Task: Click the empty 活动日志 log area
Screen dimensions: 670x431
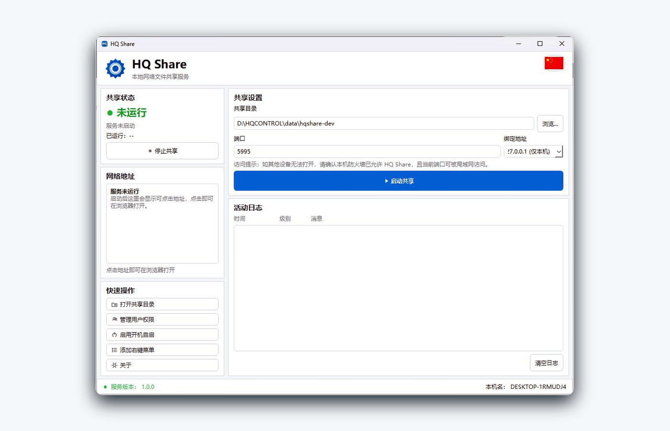Action: click(x=398, y=288)
